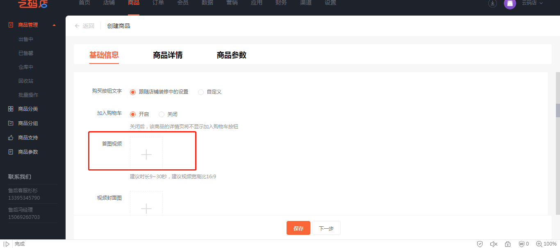Switch to 商品详情 tab

[168, 55]
